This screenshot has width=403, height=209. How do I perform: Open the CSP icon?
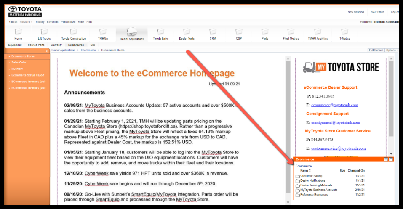tap(239, 32)
